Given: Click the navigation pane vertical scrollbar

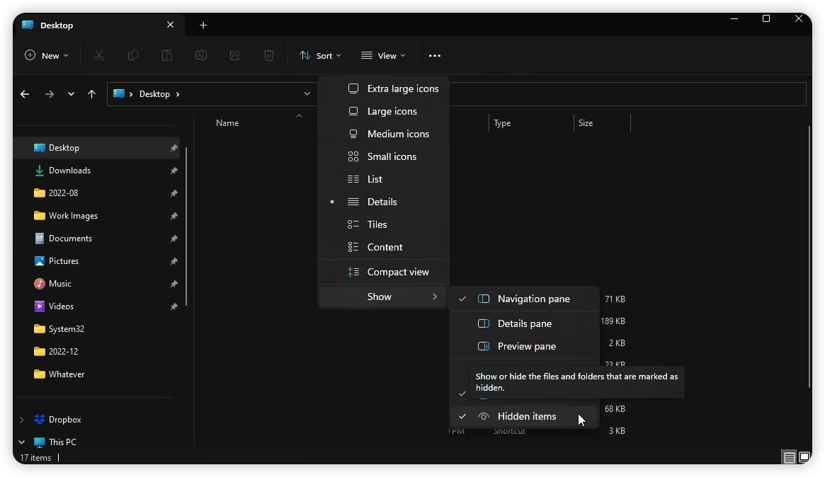Looking at the screenshot, I should 186,226.
